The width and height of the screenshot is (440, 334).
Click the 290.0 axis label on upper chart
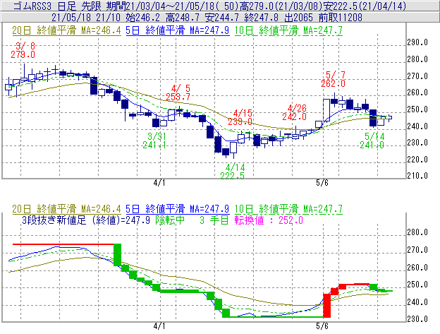pyautogui.click(x=417, y=42)
